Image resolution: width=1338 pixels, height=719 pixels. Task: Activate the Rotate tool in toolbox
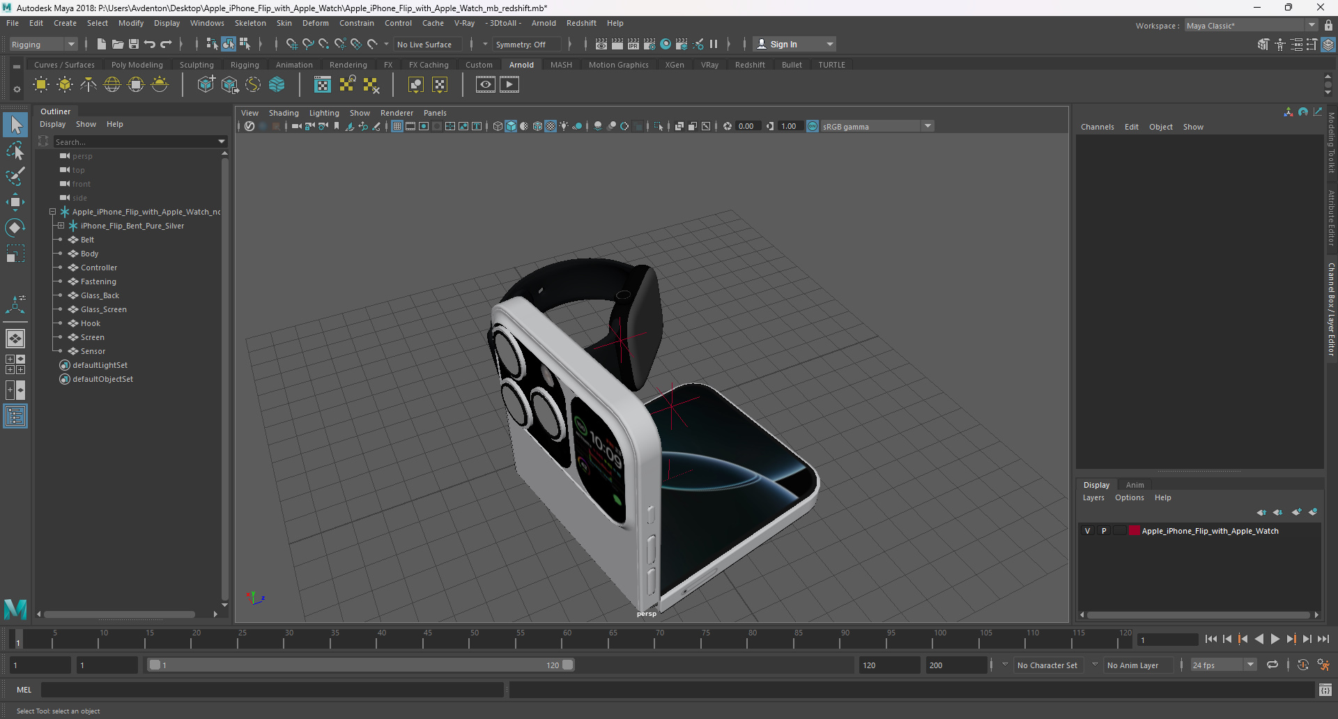click(x=15, y=228)
